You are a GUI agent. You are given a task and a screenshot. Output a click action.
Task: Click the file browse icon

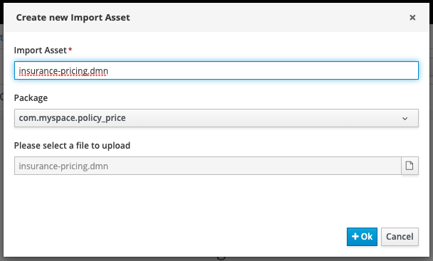(409, 166)
